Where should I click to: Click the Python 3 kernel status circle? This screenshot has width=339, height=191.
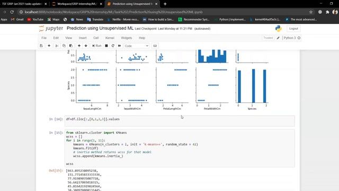pyautogui.click(x=299, y=38)
